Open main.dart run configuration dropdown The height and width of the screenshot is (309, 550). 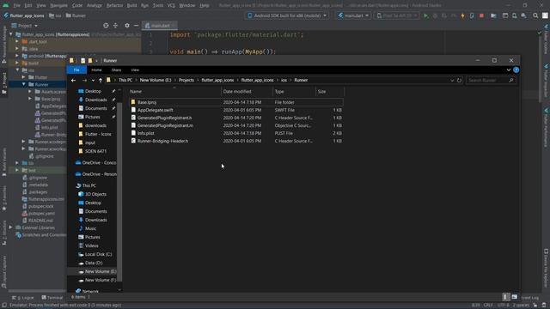(x=353, y=15)
